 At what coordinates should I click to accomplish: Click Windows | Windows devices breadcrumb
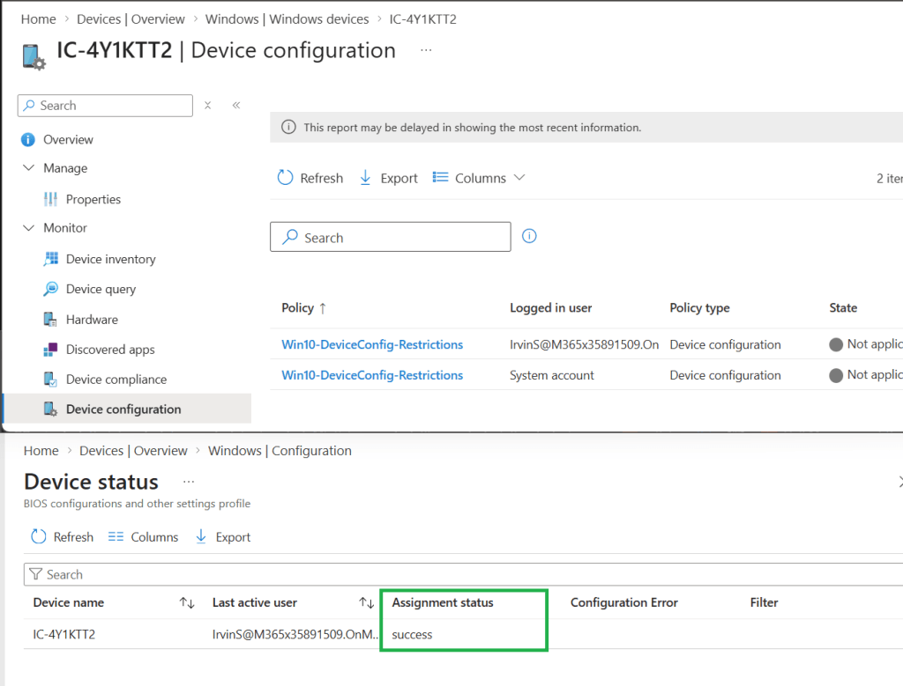[287, 18]
